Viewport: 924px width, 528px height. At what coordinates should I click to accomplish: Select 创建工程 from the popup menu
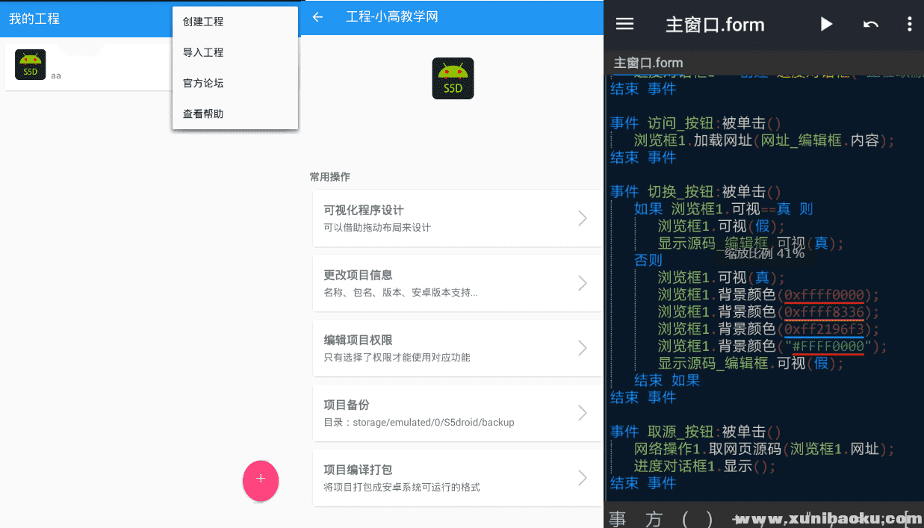point(203,22)
